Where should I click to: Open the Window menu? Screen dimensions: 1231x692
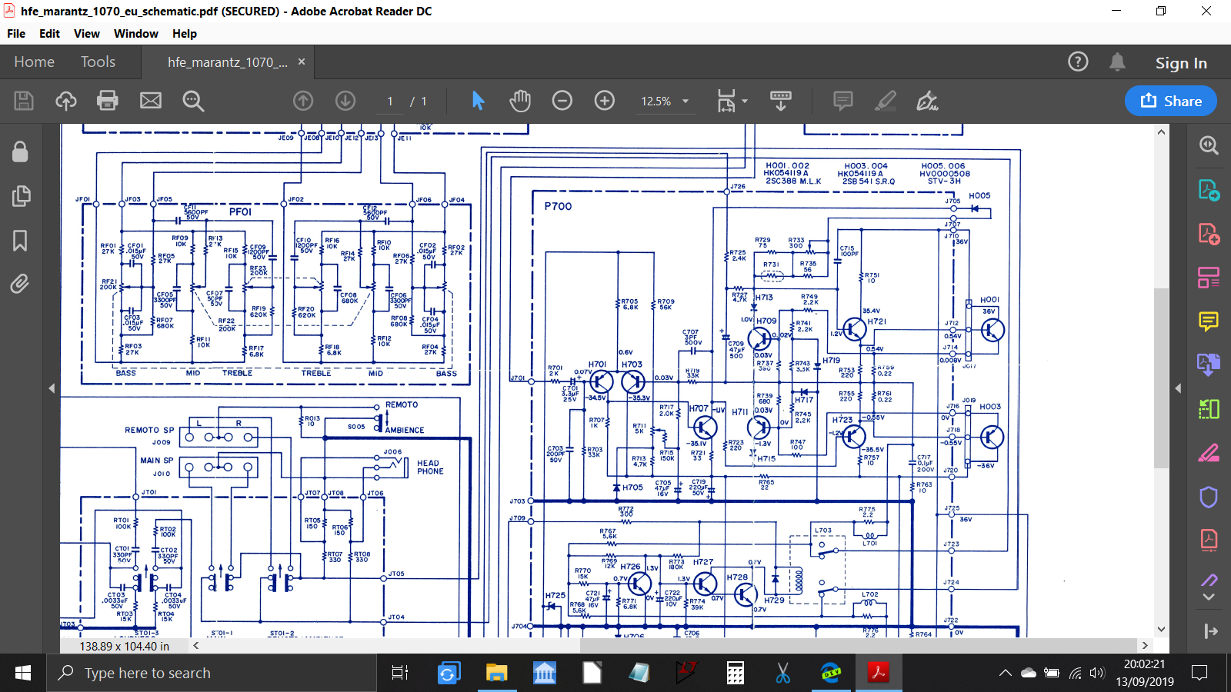(136, 34)
